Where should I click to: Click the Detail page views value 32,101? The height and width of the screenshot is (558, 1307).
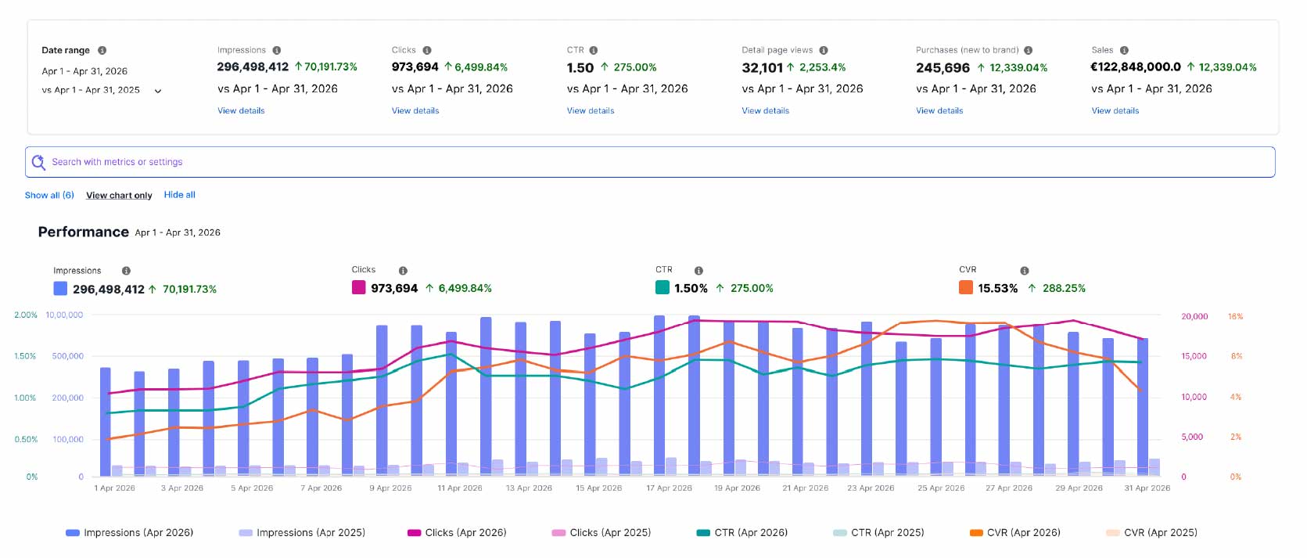[763, 68]
